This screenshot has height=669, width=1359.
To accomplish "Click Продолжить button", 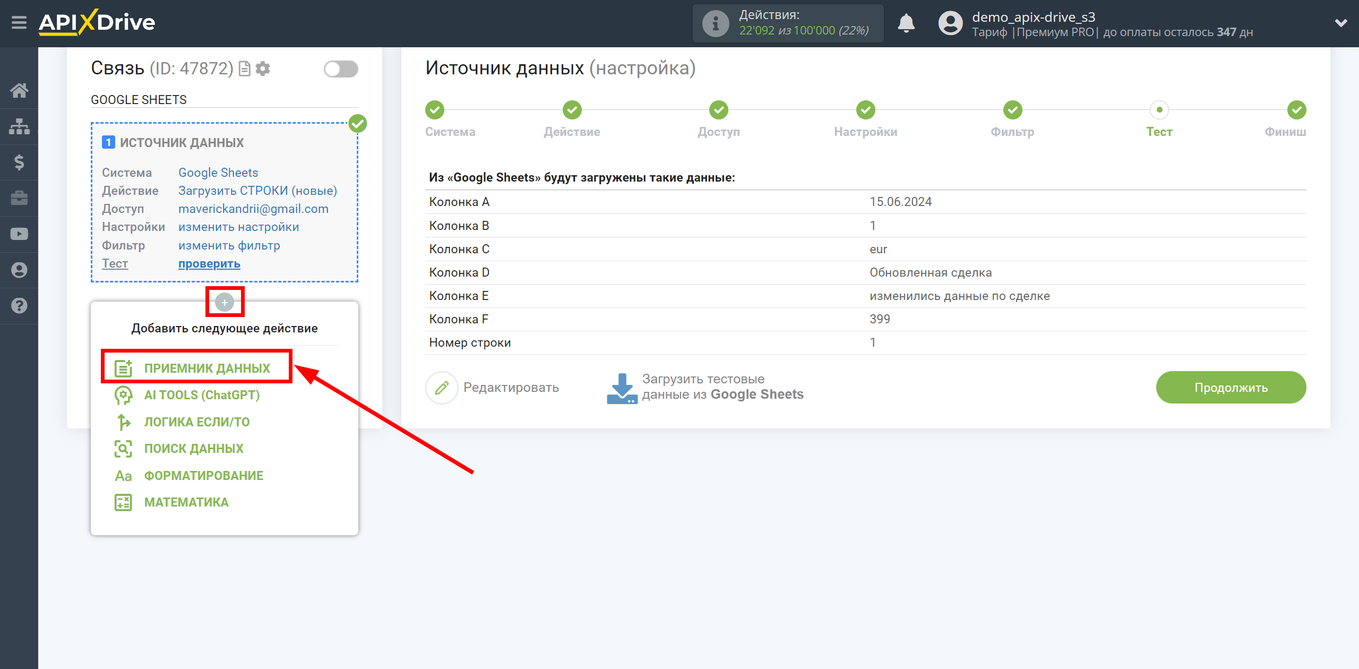I will tap(1231, 388).
